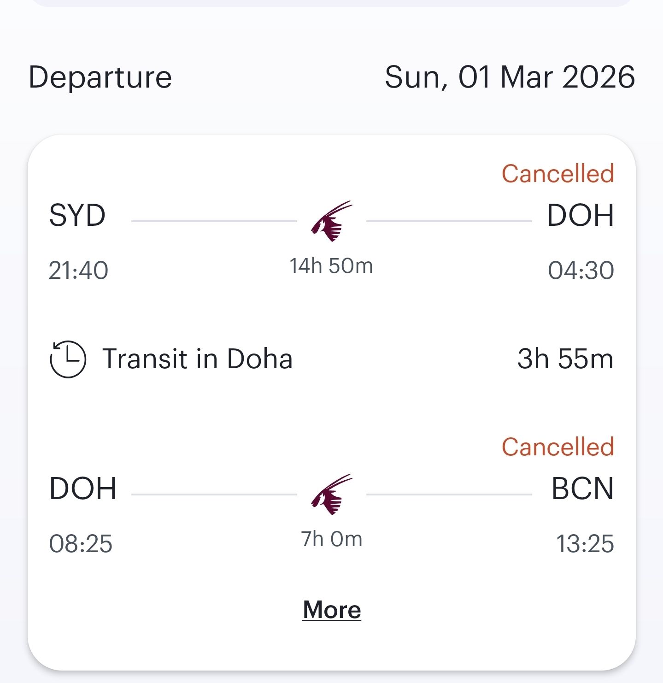Viewport: 663px width, 683px height.
Task: Tap the transit clock icon
Action: click(68, 359)
